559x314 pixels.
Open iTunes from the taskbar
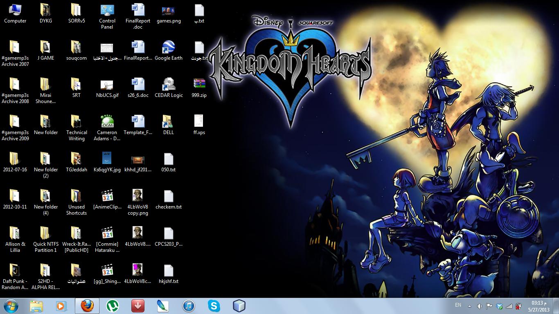click(x=188, y=306)
